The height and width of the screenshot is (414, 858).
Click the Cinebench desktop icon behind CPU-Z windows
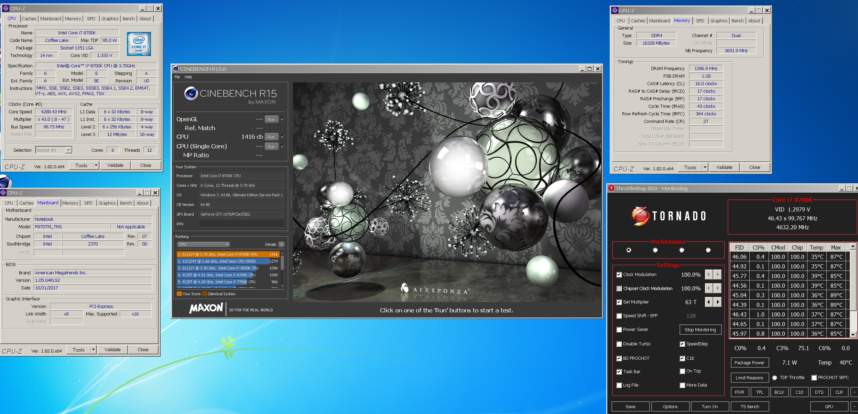[5, 181]
